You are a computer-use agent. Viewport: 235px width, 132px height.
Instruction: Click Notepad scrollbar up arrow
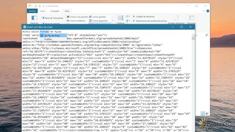pyautogui.click(x=194, y=35)
